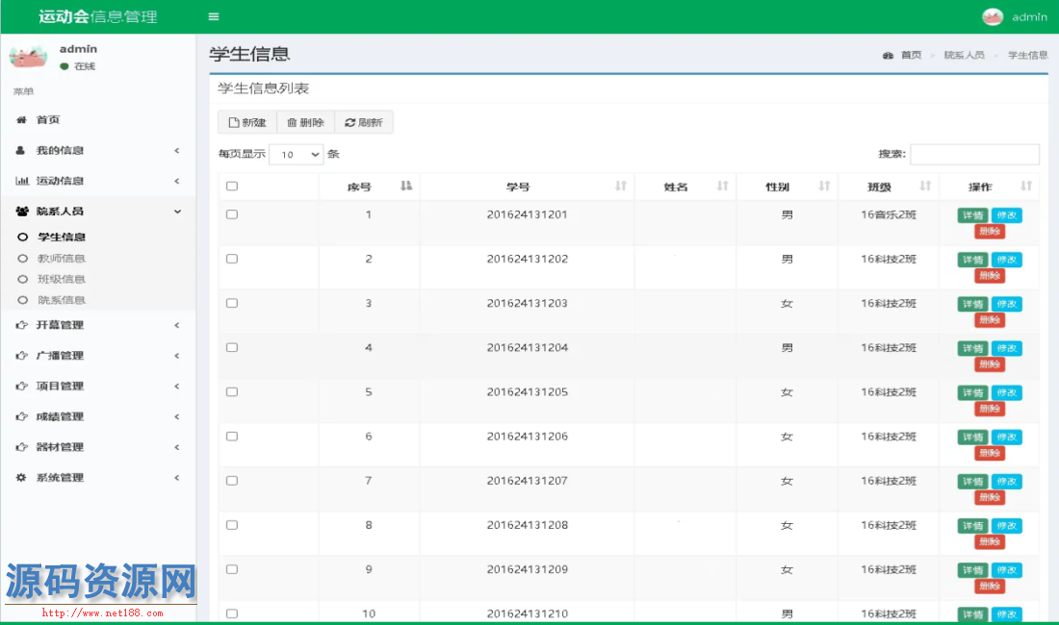The width and height of the screenshot is (1059, 625).
Task: Check the row for 201624131202
Action: click(x=232, y=259)
